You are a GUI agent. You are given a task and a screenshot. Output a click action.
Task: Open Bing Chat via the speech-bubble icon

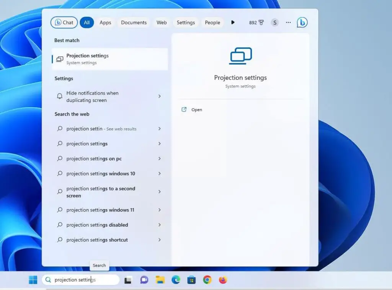click(x=302, y=23)
